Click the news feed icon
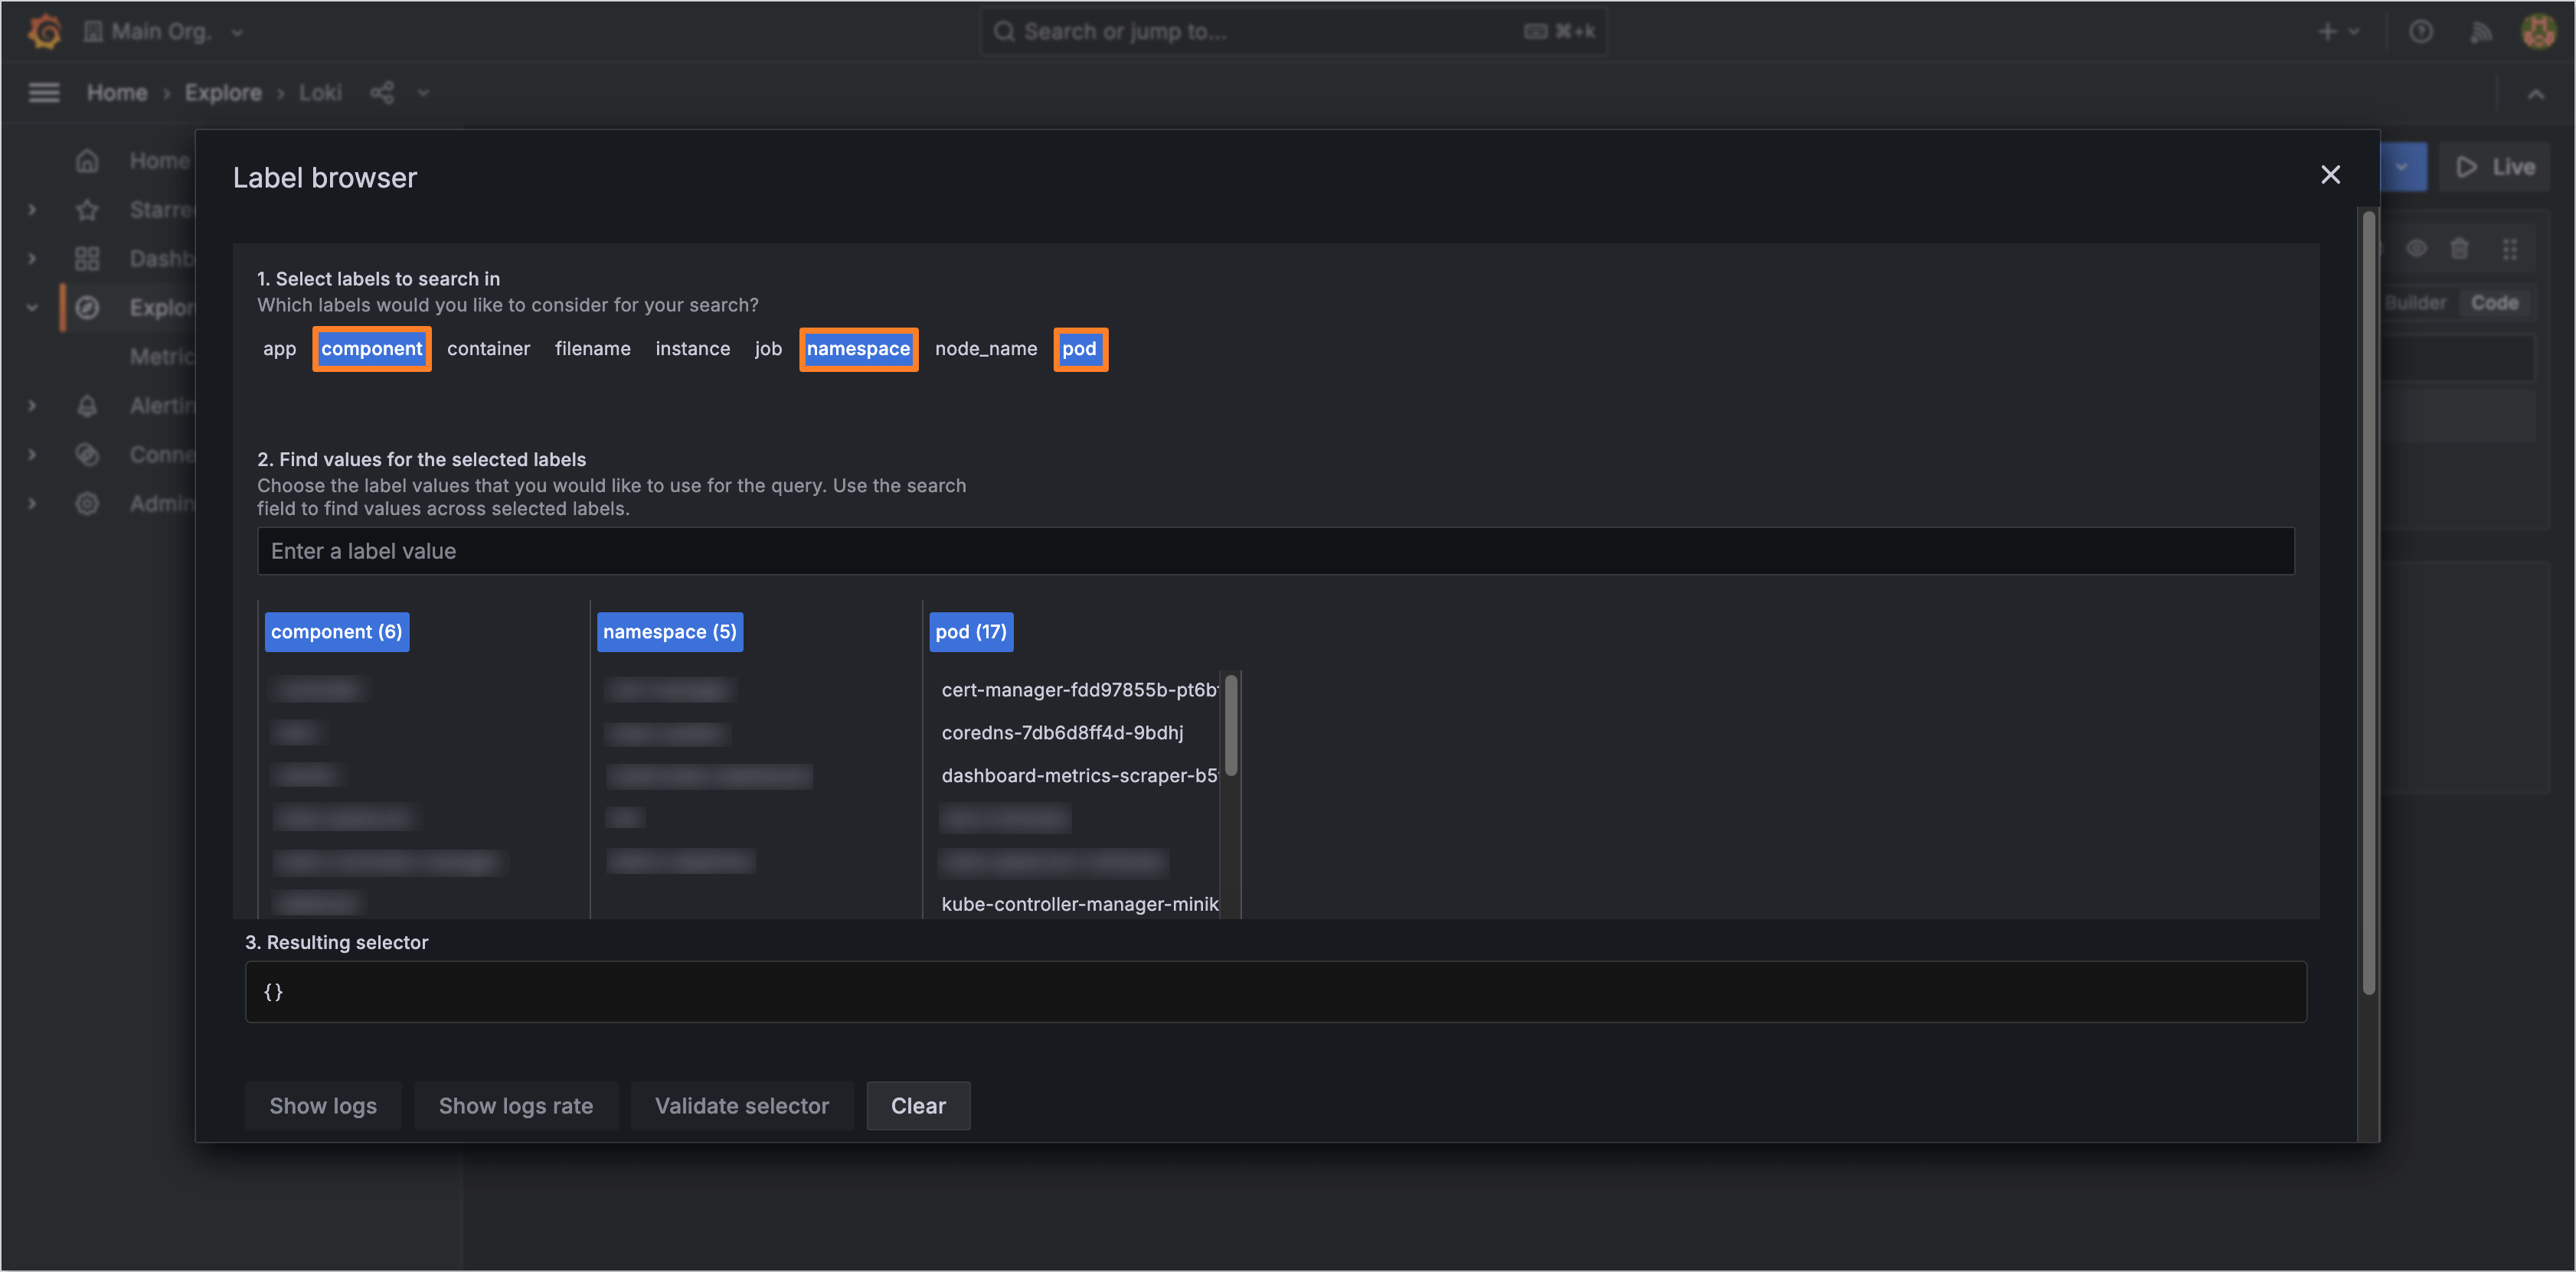Screen dimensions: 2576x1272 (x=2481, y=31)
